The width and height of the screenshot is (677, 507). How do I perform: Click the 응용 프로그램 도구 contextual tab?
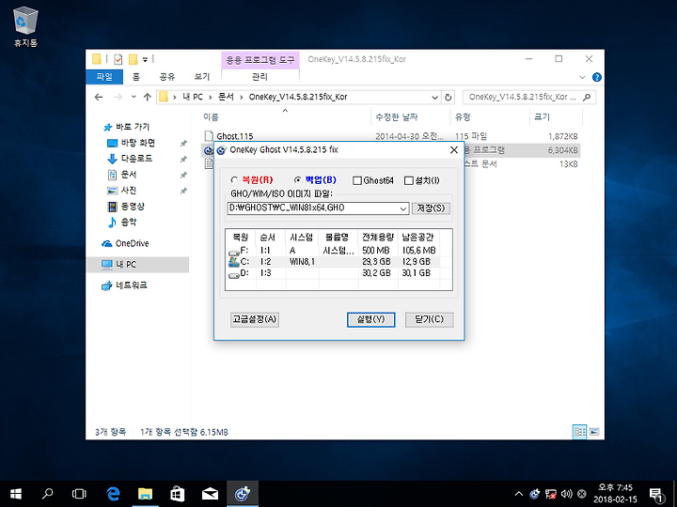[260, 59]
